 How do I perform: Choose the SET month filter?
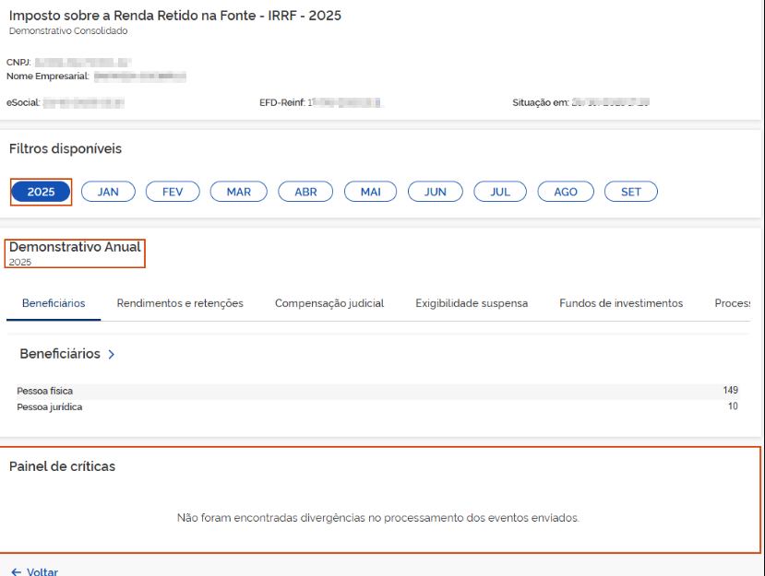[x=630, y=192]
